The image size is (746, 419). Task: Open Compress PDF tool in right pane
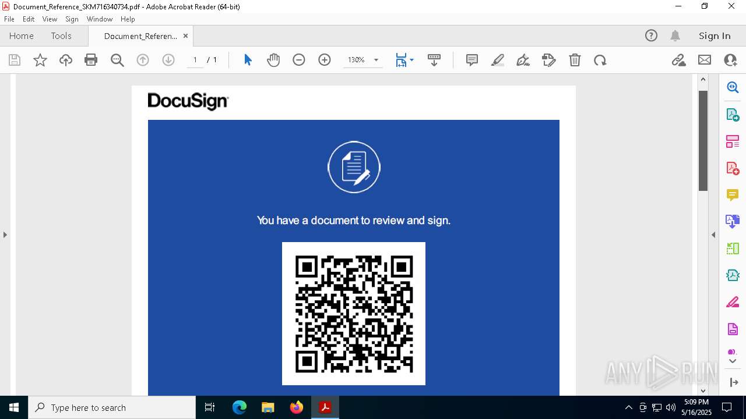pyautogui.click(x=733, y=275)
